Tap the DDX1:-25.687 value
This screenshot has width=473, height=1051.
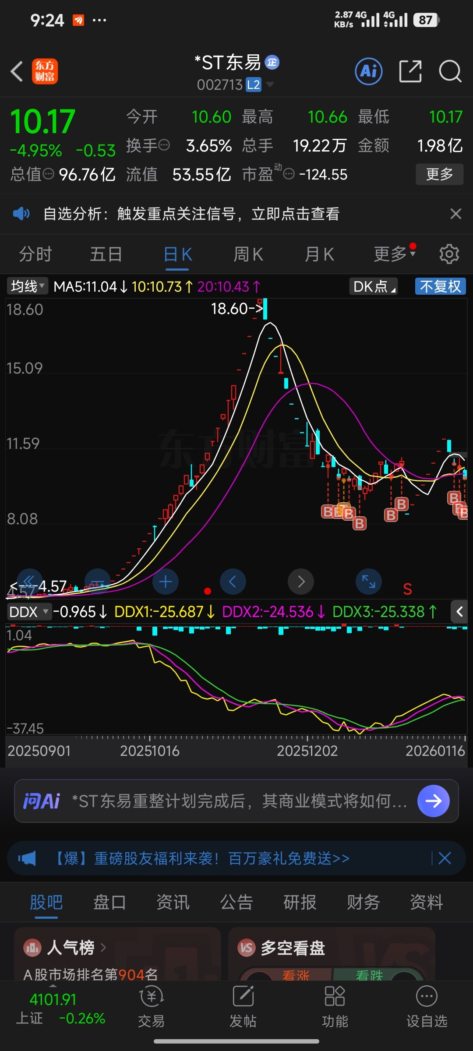point(164,612)
